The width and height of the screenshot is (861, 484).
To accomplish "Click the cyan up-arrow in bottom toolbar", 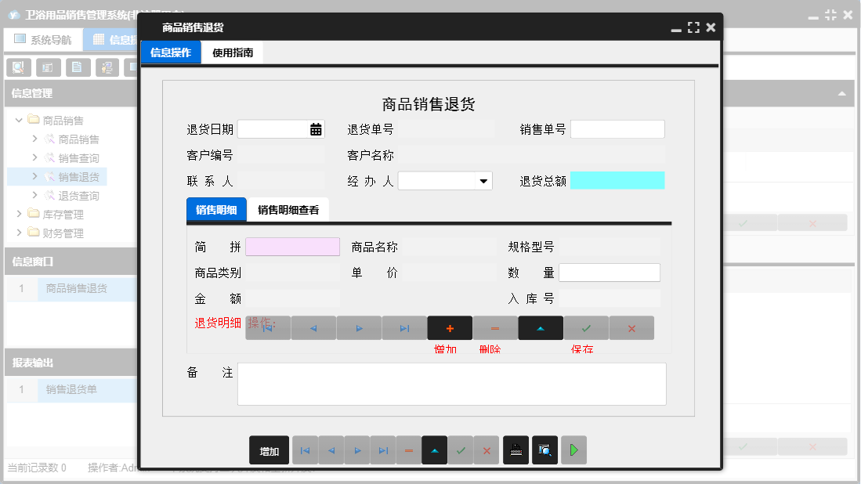I will click(x=435, y=450).
